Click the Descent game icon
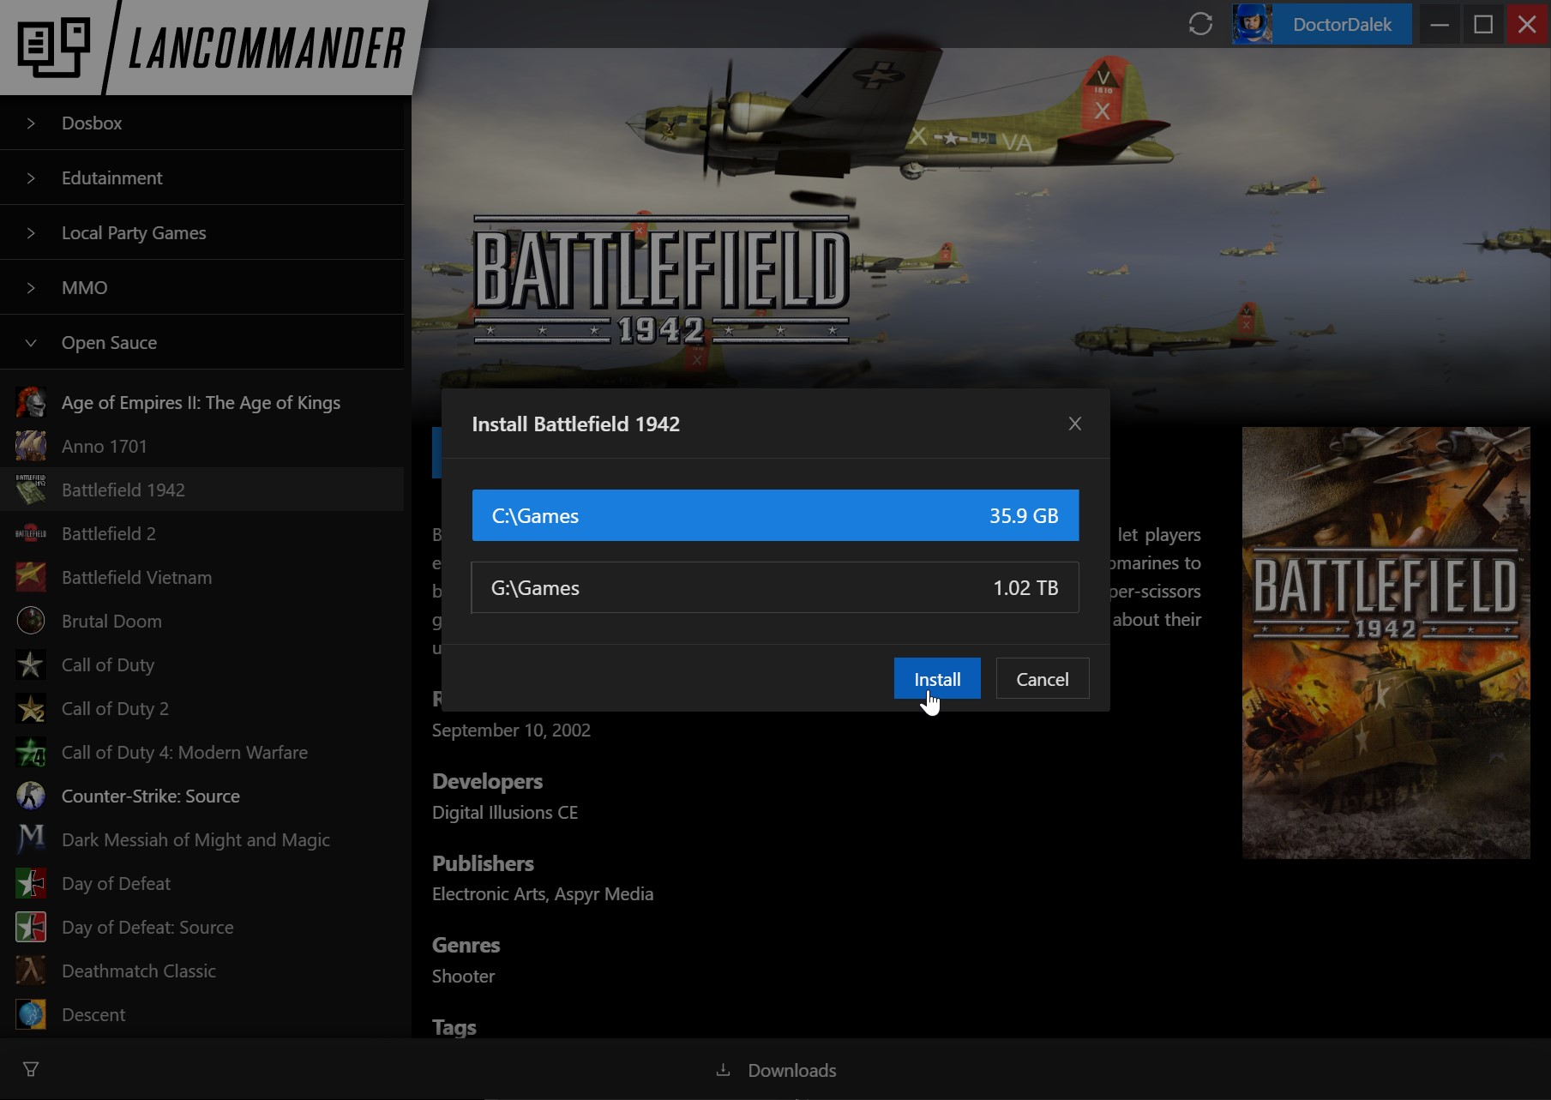The width and height of the screenshot is (1551, 1100). pyautogui.click(x=30, y=1014)
